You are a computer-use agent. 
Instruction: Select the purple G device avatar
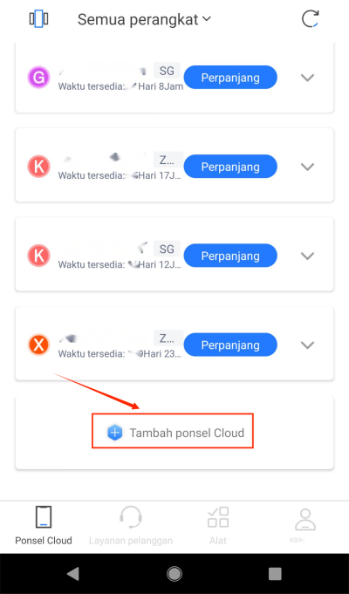pyautogui.click(x=38, y=78)
